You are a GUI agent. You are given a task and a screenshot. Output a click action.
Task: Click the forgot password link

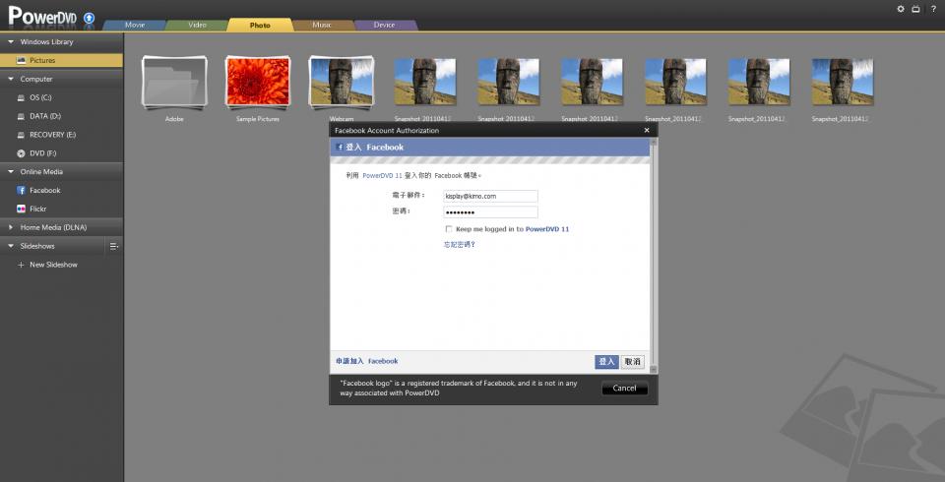(460, 245)
